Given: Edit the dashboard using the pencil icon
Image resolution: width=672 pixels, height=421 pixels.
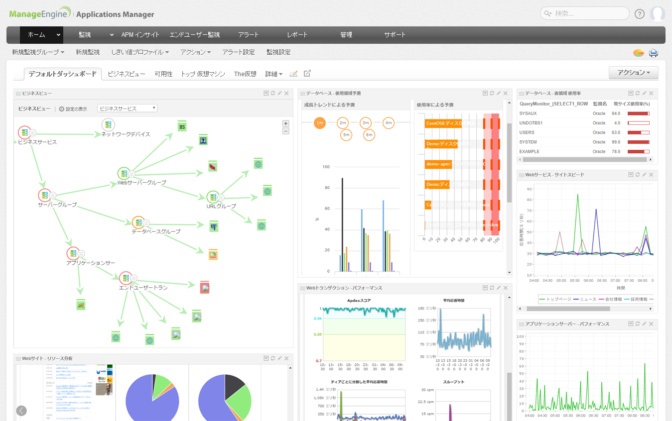Looking at the screenshot, I should [x=294, y=73].
